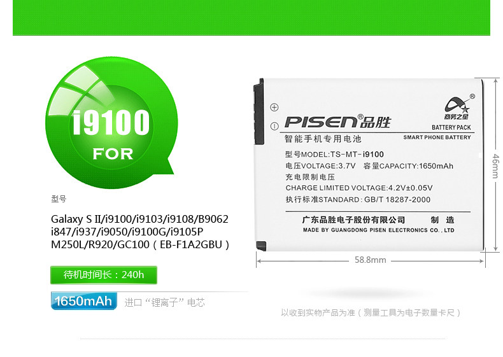Click the minus terminal symbol on battery
The height and width of the screenshot is (357, 503).
click(x=274, y=126)
